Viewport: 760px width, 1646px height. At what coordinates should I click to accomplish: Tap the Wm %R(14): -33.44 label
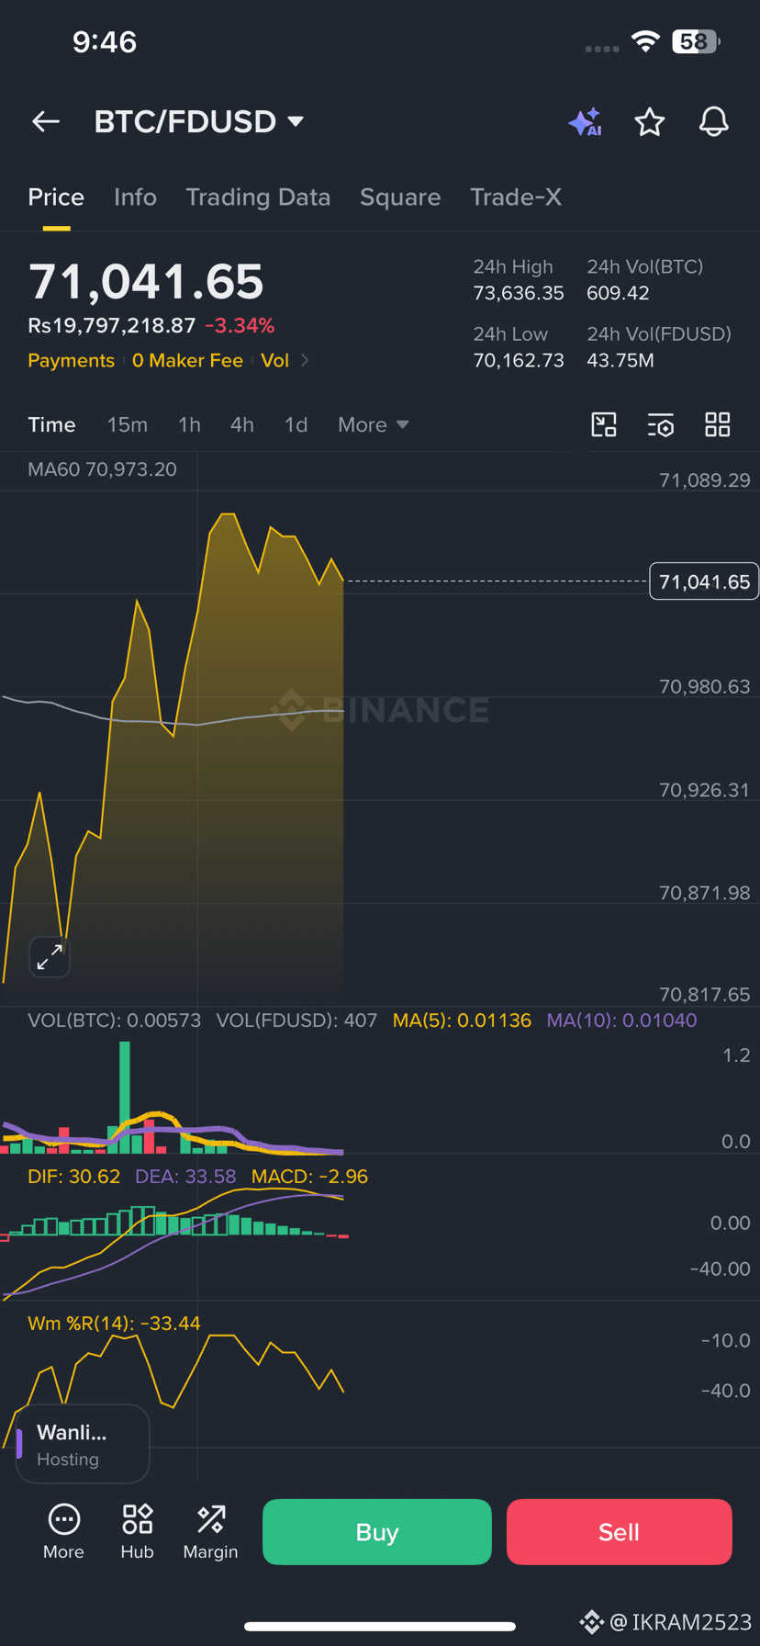click(x=114, y=1324)
